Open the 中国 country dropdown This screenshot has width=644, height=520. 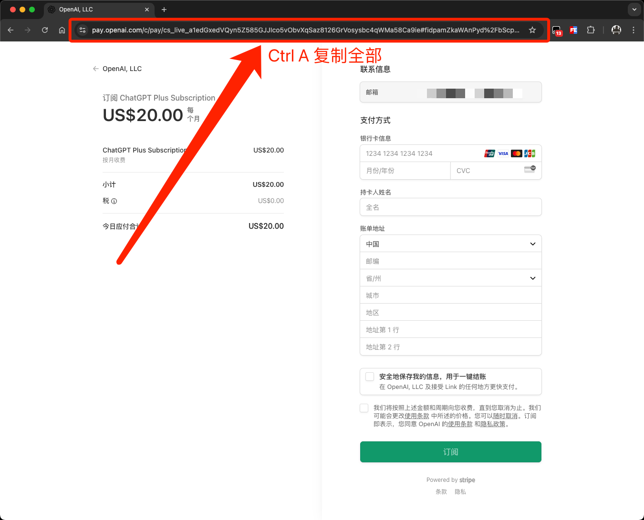[451, 244]
